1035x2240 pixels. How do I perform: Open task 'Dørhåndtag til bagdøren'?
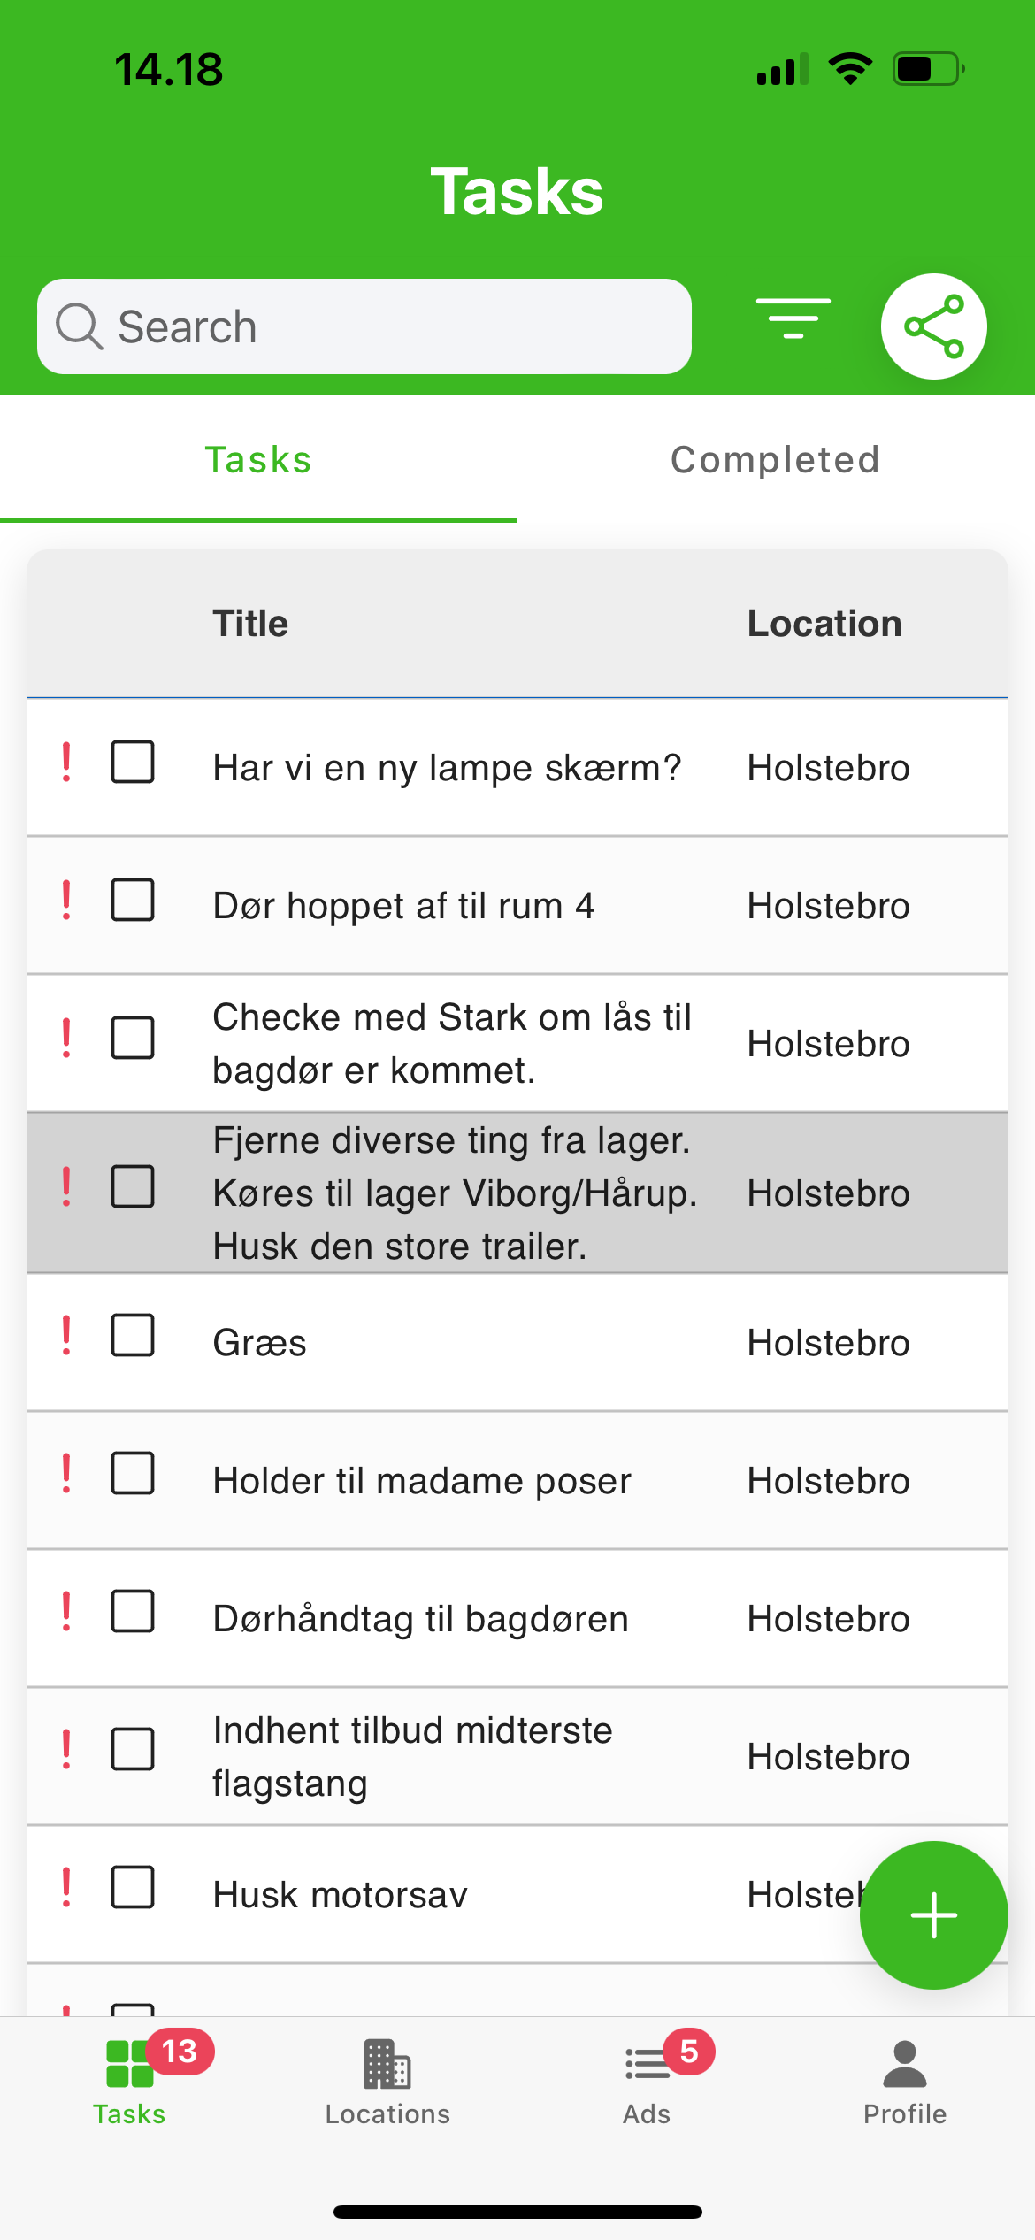click(421, 1619)
